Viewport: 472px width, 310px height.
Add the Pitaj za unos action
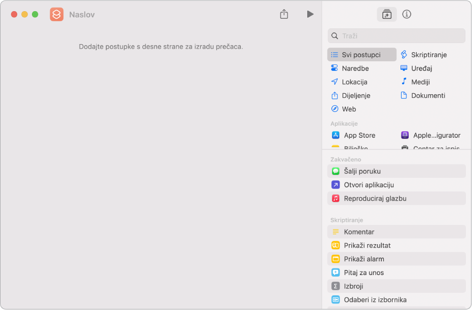coord(396,273)
